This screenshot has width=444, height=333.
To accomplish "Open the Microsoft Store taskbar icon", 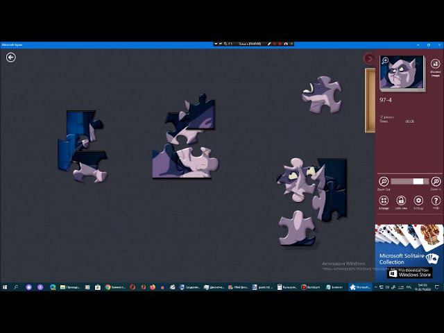I will (98, 287).
